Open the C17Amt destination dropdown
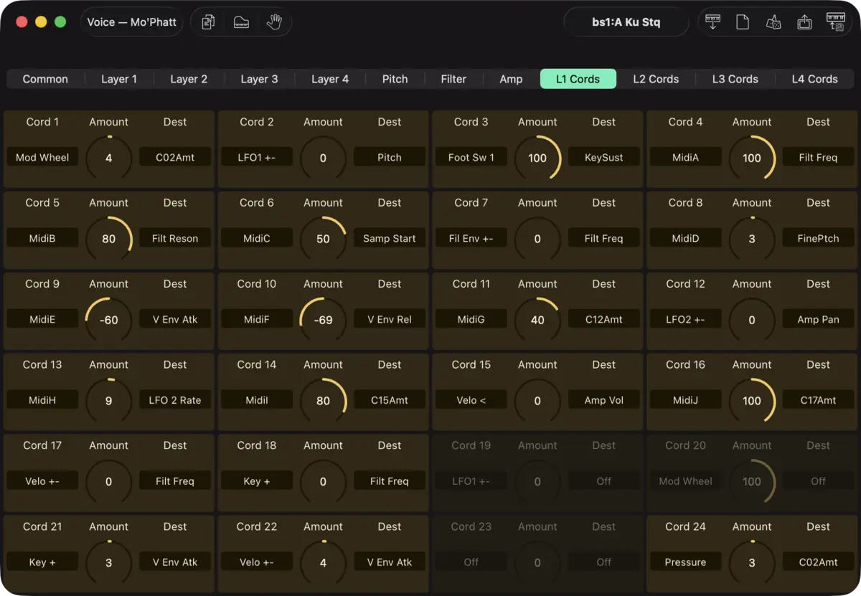Viewport: 861px width, 596px height. pyautogui.click(x=818, y=400)
